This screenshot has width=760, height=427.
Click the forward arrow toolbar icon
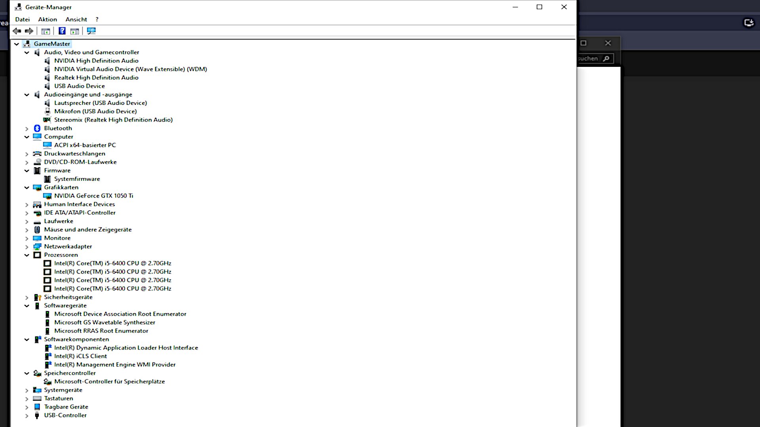pyautogui.click(x=29, y=31)
